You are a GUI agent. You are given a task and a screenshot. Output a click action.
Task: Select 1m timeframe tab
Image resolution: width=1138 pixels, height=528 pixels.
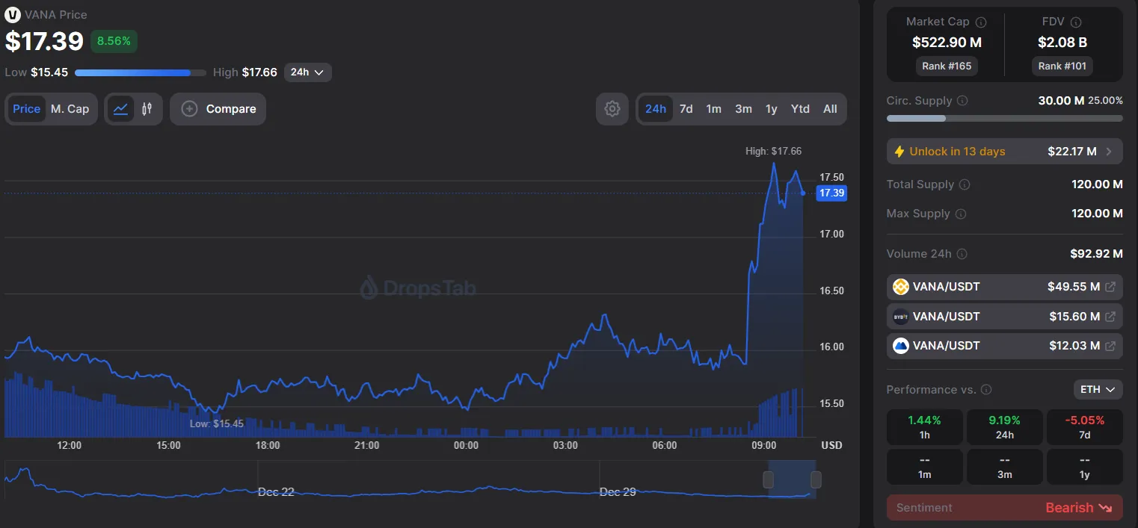tap(714, 109)
